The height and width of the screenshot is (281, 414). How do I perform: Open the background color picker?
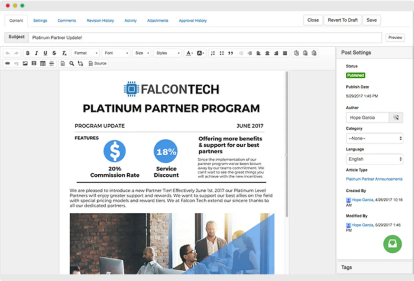[x=200, y=53]
